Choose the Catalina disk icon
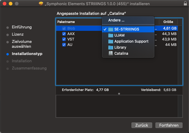Viewport: 189px width, 133px height. [x=111, y=53]
